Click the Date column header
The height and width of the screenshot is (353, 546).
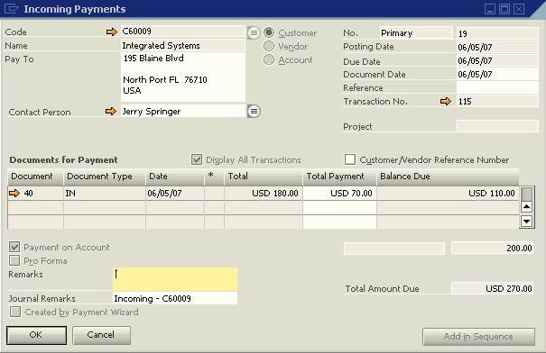click(x=175, y=176)
